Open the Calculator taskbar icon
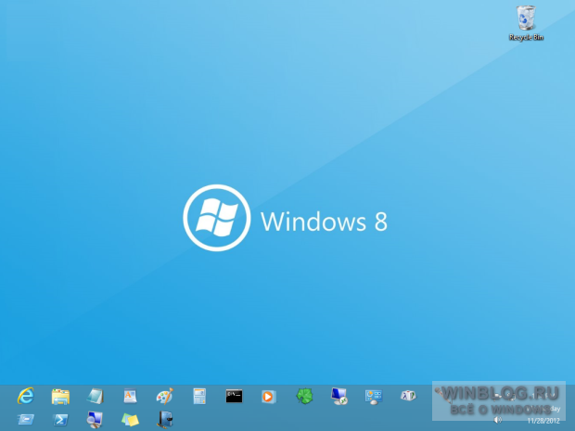This screenshot has height=431, width=575. pyautogui.click(x=199, y=396)
